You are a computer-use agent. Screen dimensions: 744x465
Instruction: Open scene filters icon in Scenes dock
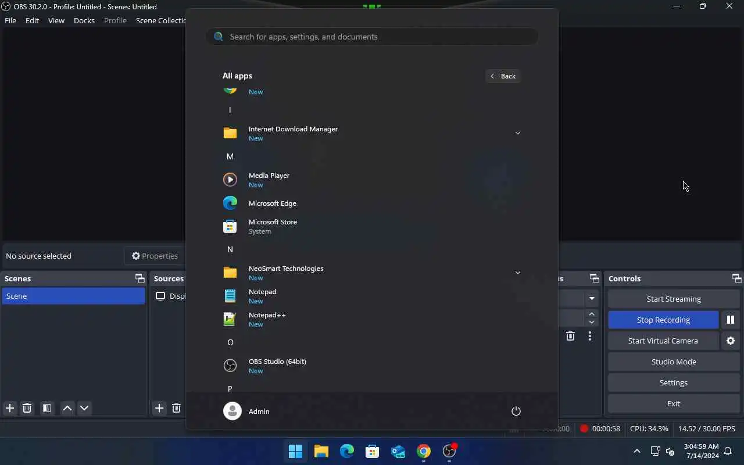(x=47, y=408)
